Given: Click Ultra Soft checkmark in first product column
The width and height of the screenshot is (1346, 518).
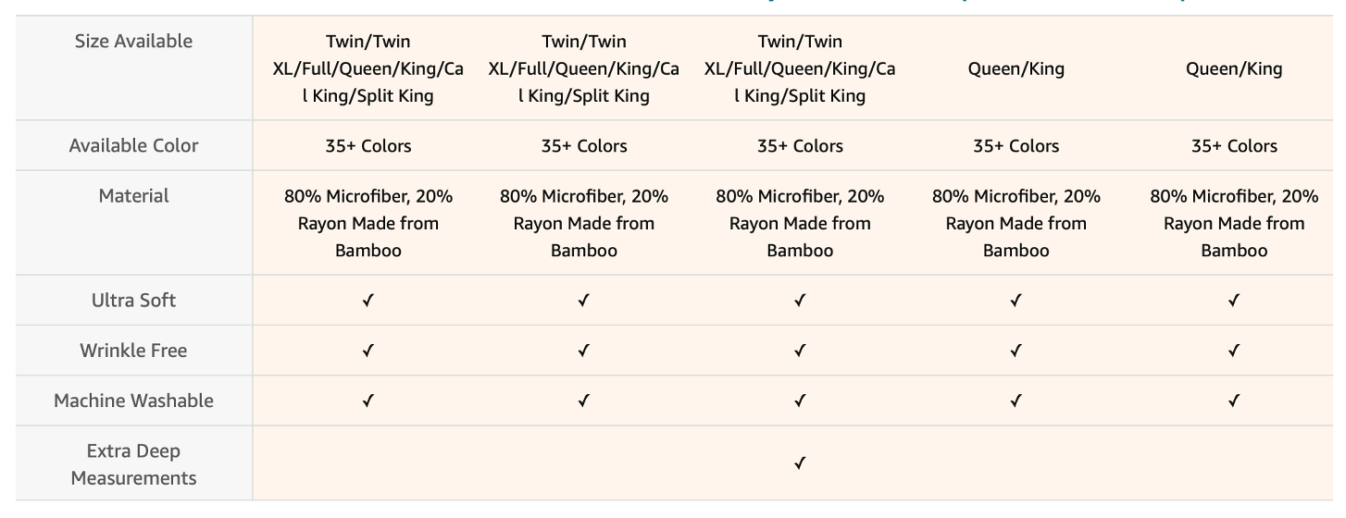Looking at the screenshot, I should click(x=368, y=301).
